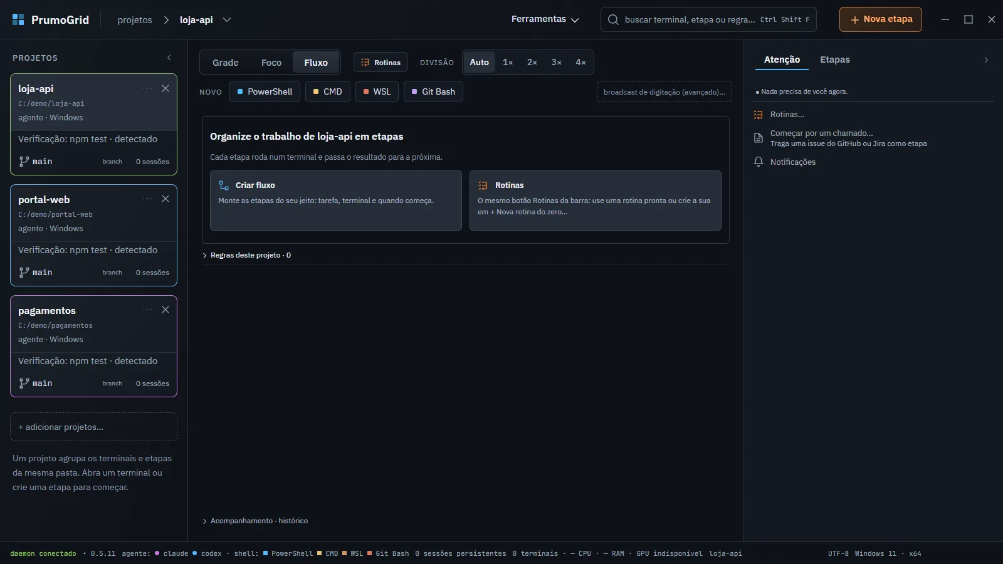Screen dimensions: 1003x564
Task: Click the Criar fluxo card icon
Action: [x=224, y=185]
